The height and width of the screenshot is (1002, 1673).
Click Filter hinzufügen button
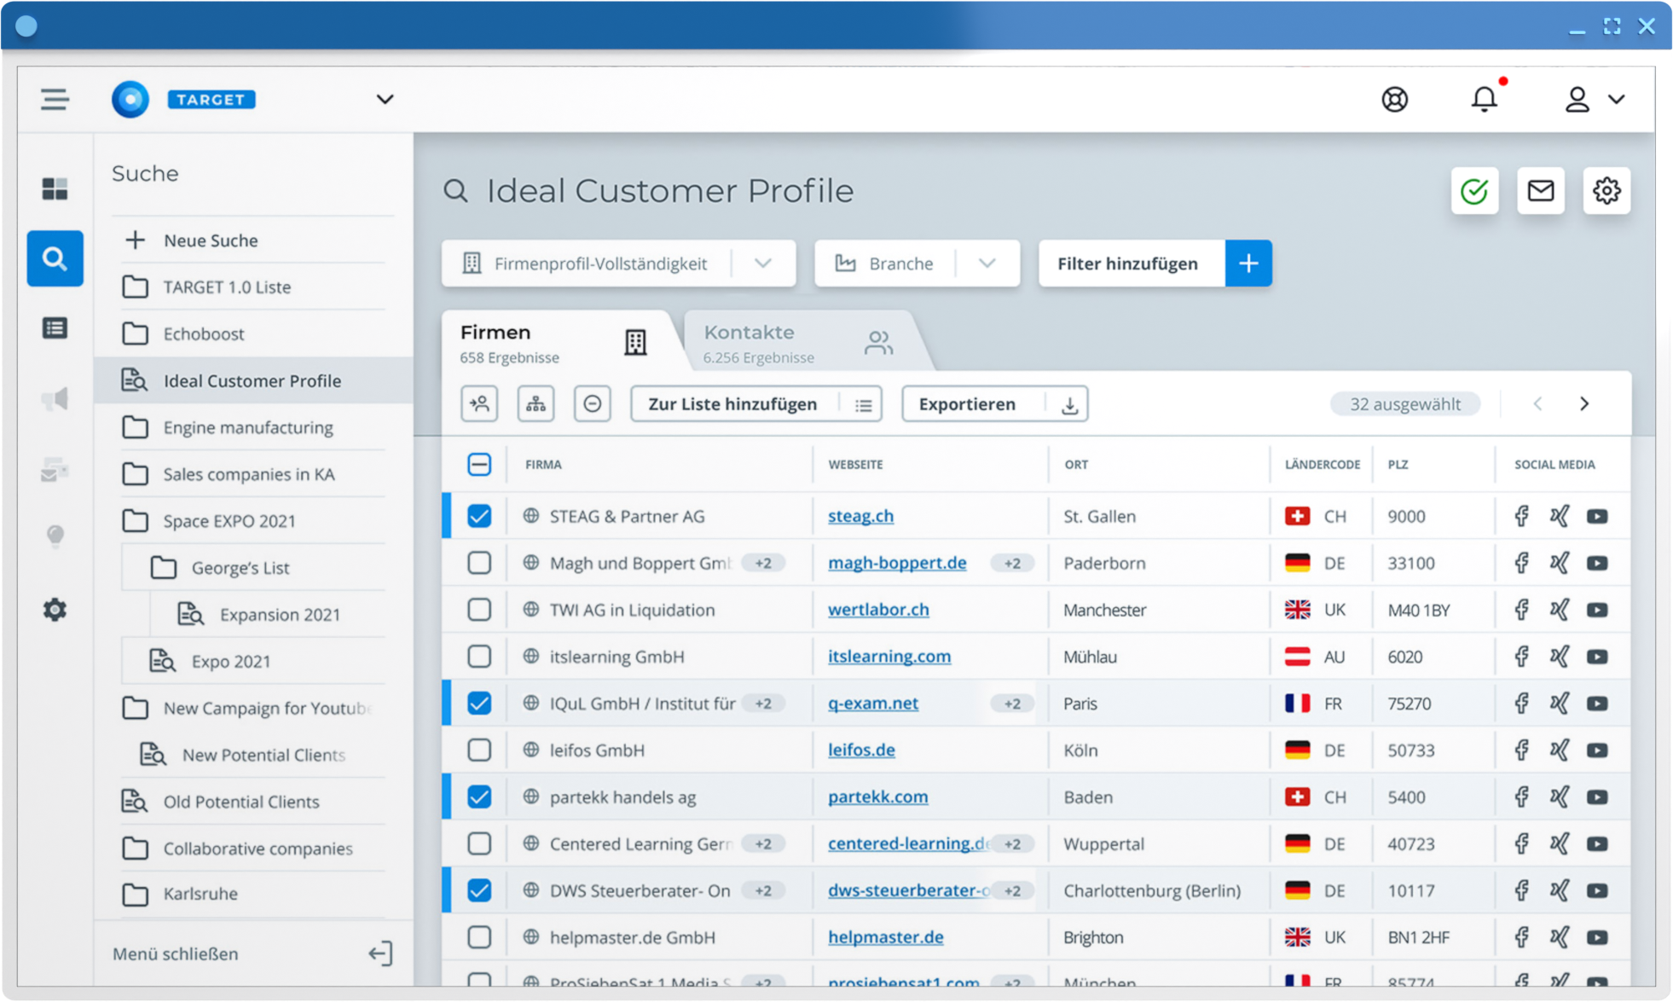(1127, 264)
